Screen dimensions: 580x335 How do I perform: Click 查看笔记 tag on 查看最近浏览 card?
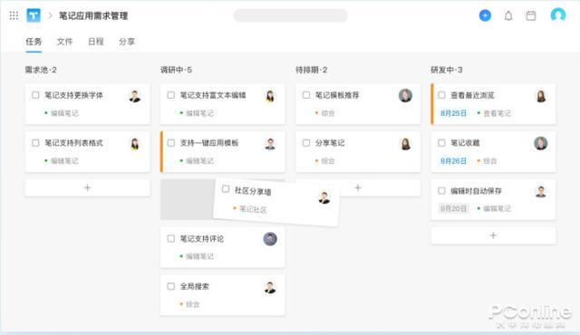[x=494, y=113]
